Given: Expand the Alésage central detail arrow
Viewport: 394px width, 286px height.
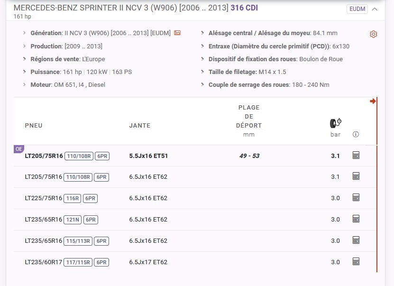Looking at the screenshot, I should tap(203, 33).
